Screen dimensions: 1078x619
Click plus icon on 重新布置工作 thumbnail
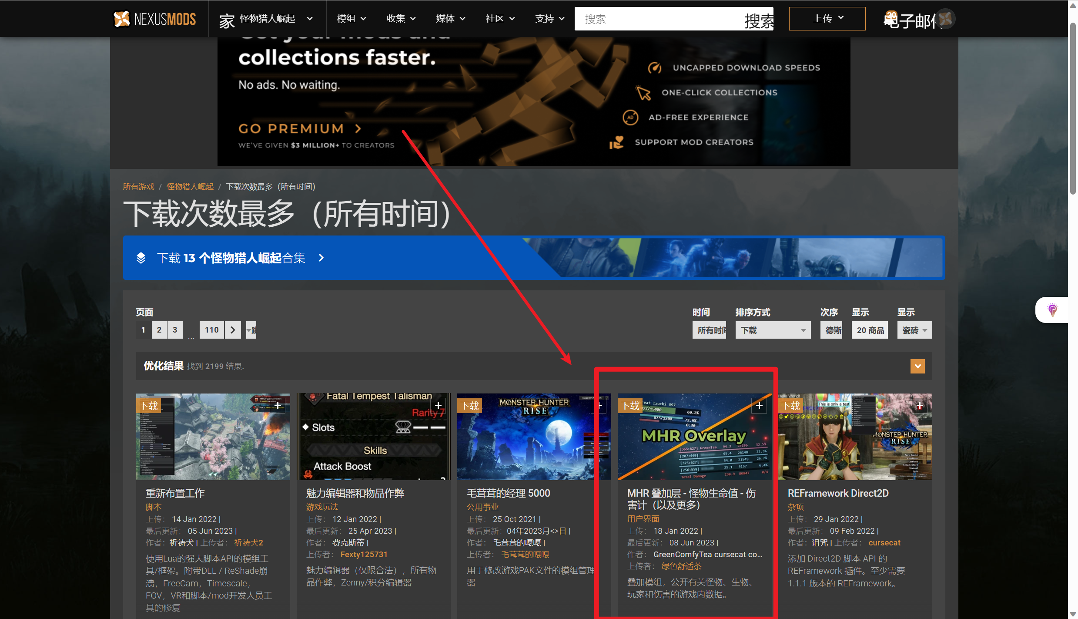(x=278, y=406)
